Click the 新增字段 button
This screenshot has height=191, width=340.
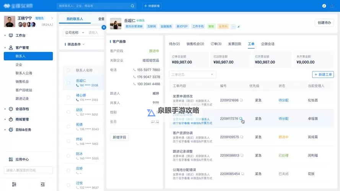(x=119, y=137)
